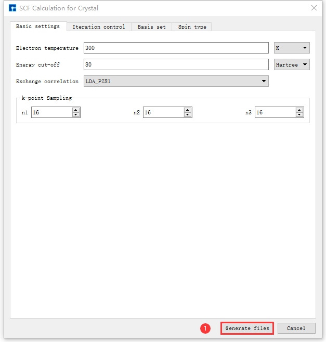Click the n2 k-point value field

point(163,112)
